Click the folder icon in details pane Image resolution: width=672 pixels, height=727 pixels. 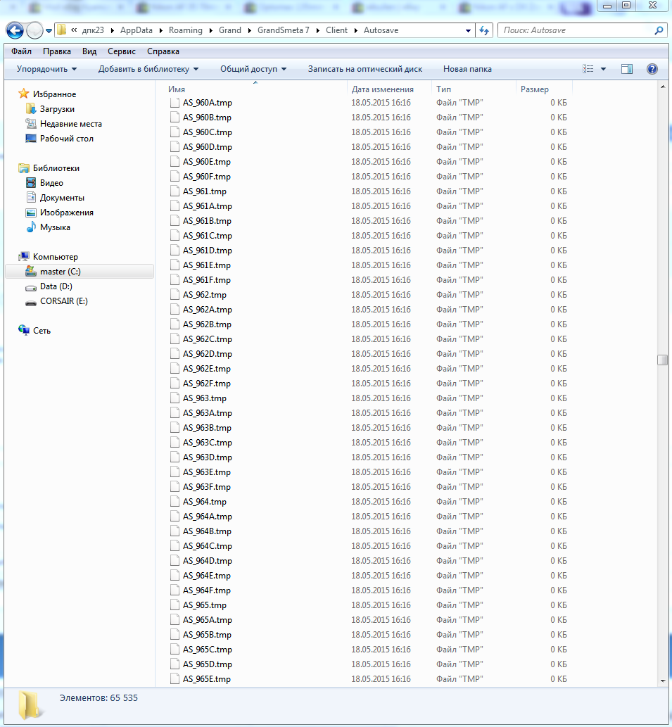[30, 706]
